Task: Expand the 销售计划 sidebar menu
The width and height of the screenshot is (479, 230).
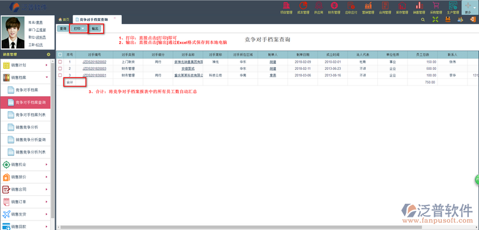Action: point(25,65)
